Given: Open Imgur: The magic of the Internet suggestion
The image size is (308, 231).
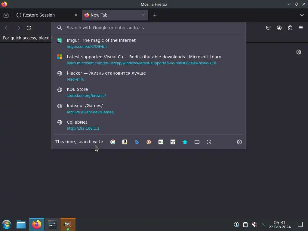Looking at the screenshot, I should 149,43.
